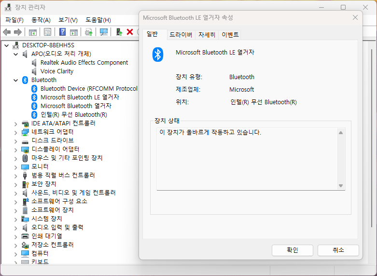Switch to the 자세히 tab

coord(207,35)
